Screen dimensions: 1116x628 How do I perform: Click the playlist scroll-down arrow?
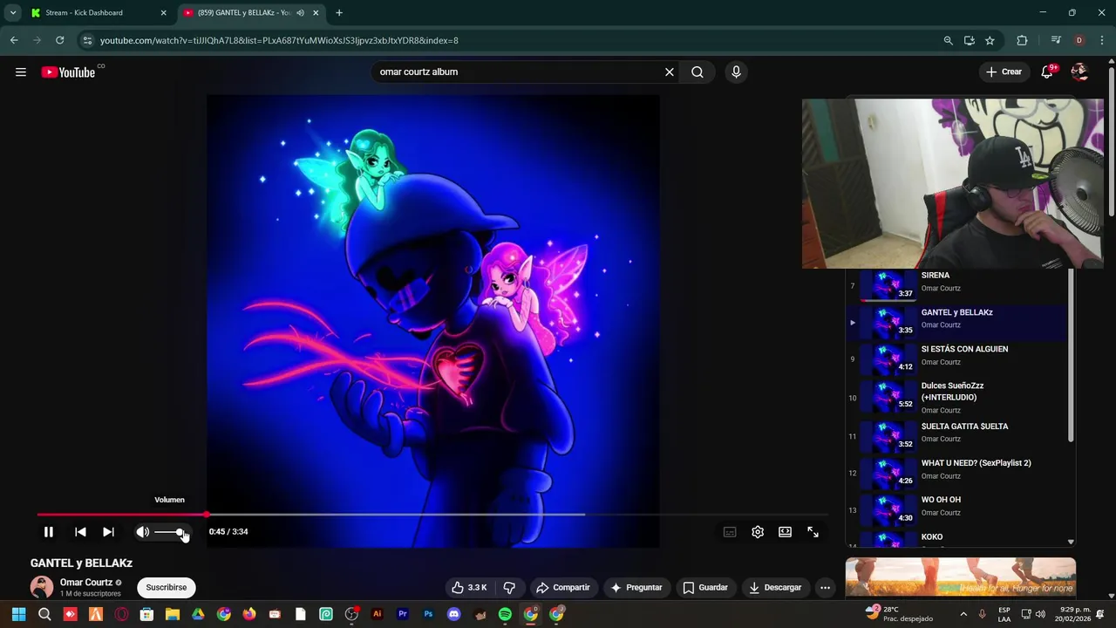point(1071,542)
